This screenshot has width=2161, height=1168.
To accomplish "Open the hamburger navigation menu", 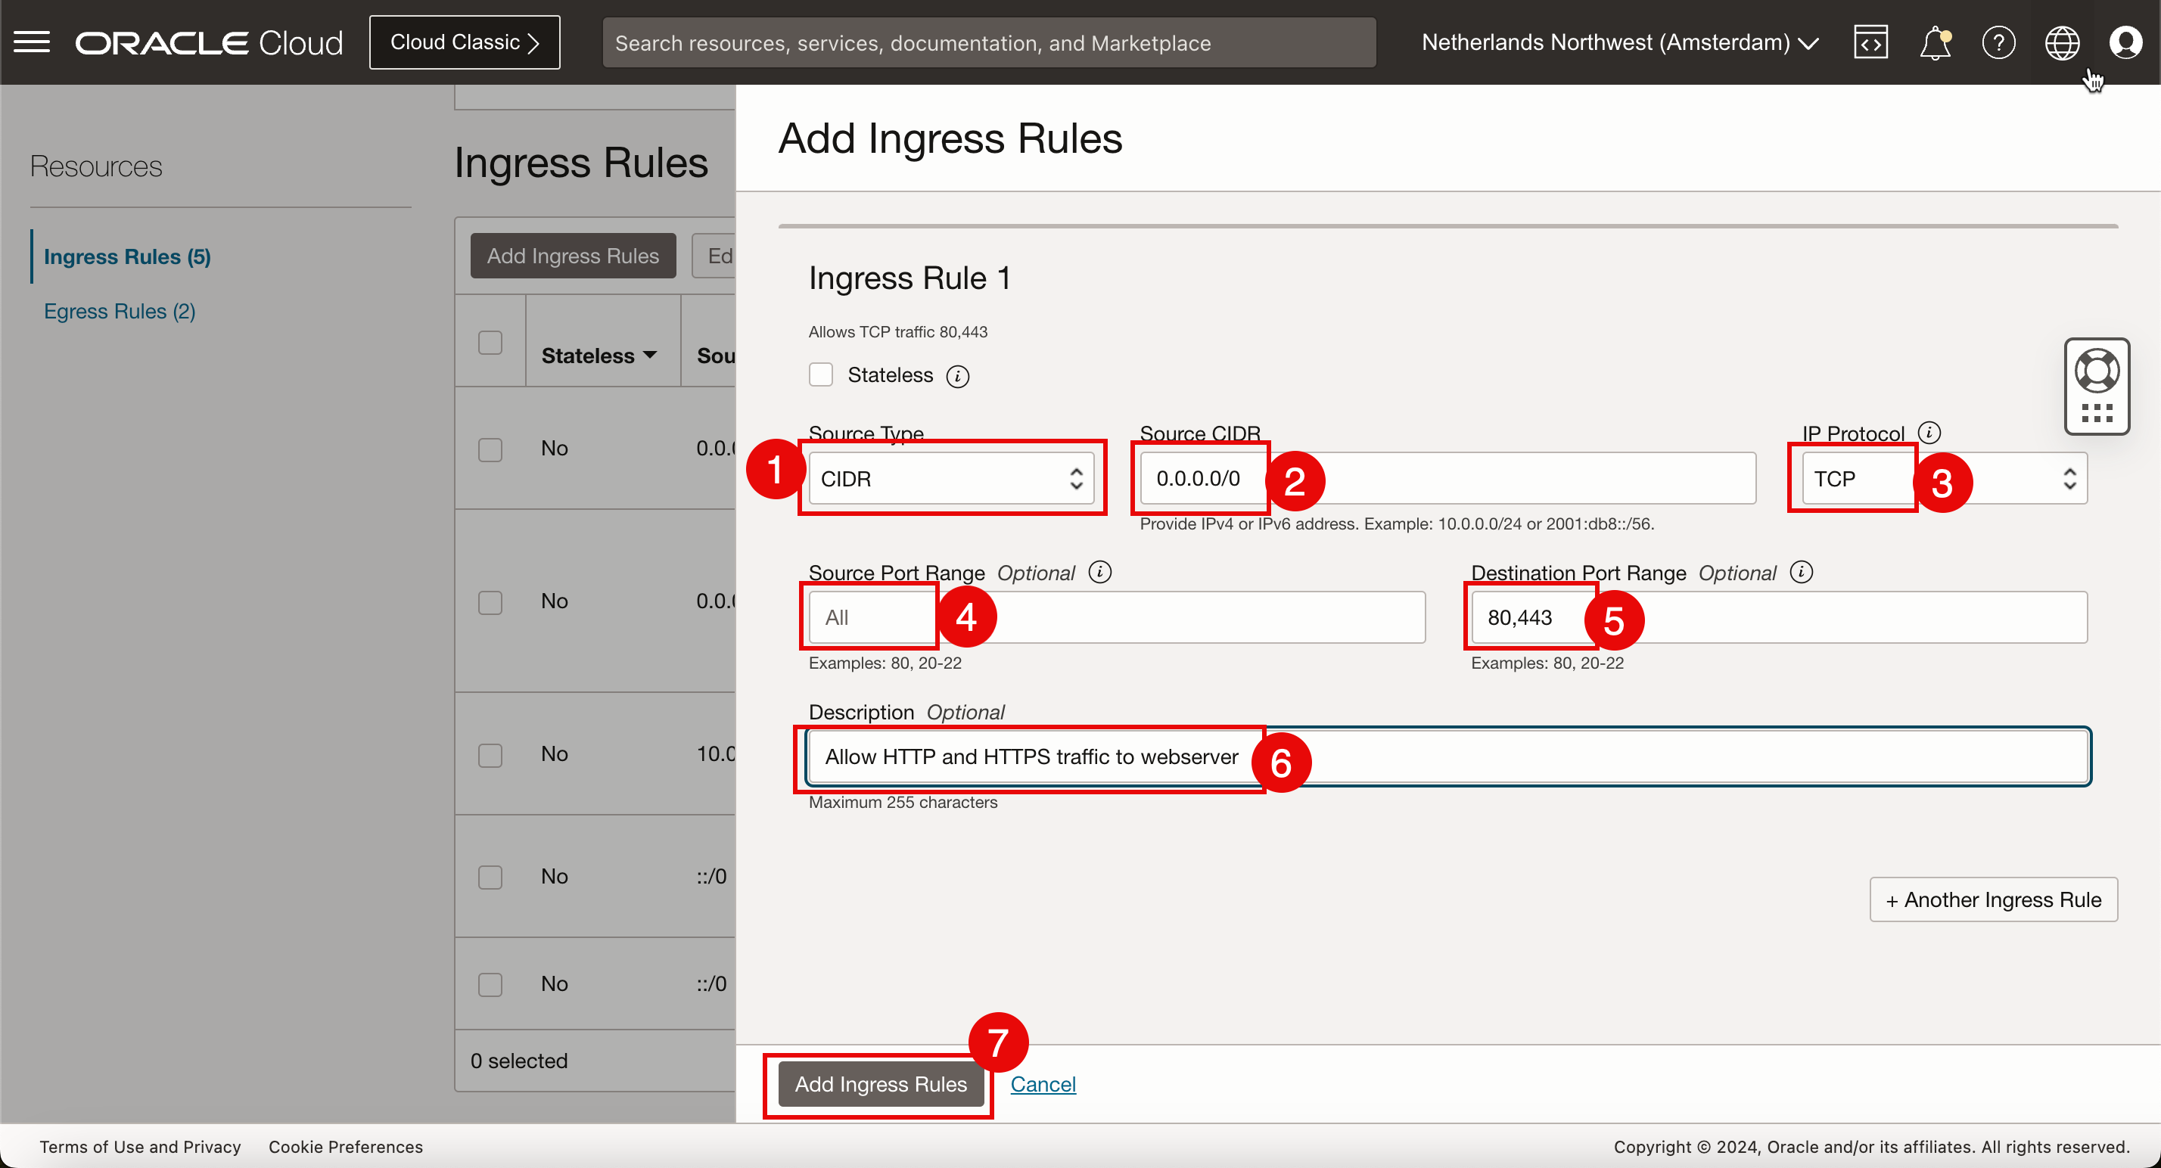I will [32, 42].
